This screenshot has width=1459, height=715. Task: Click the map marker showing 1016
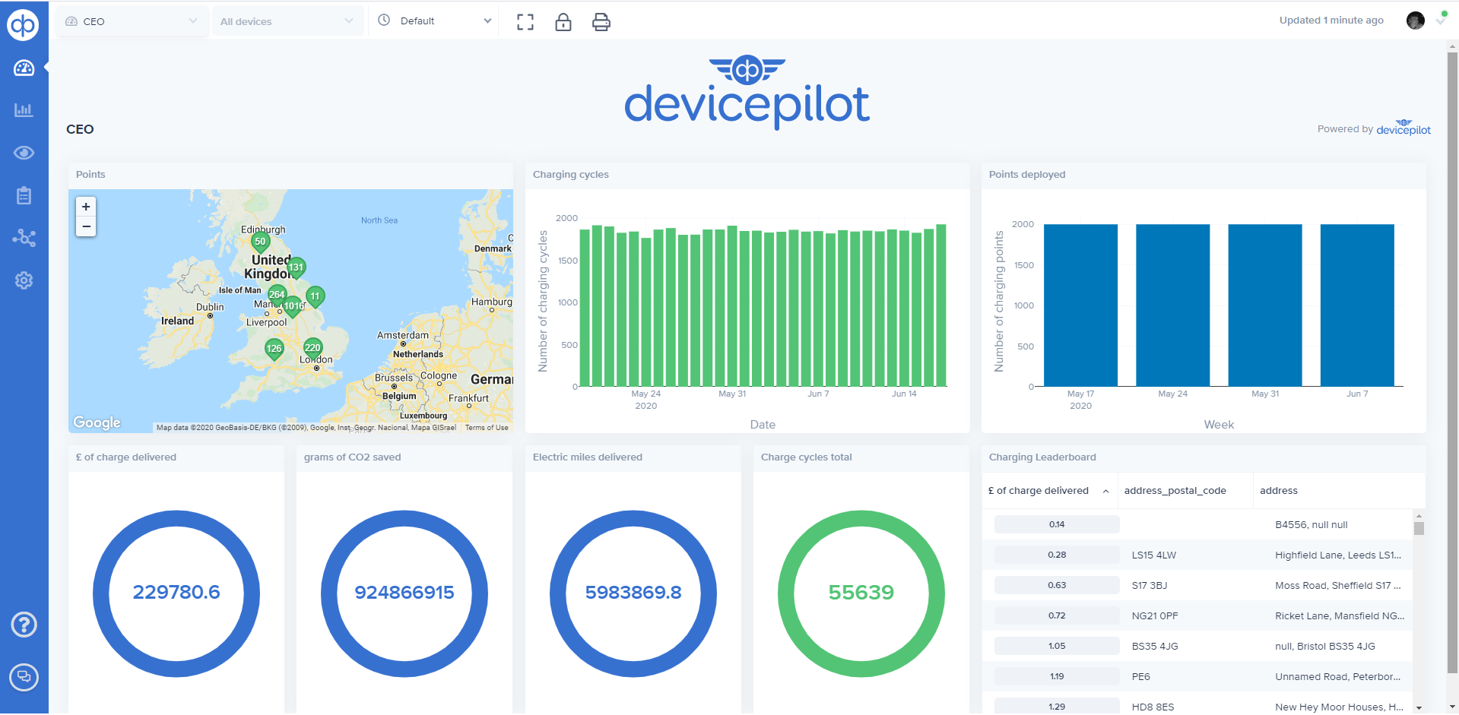(293, 307)
